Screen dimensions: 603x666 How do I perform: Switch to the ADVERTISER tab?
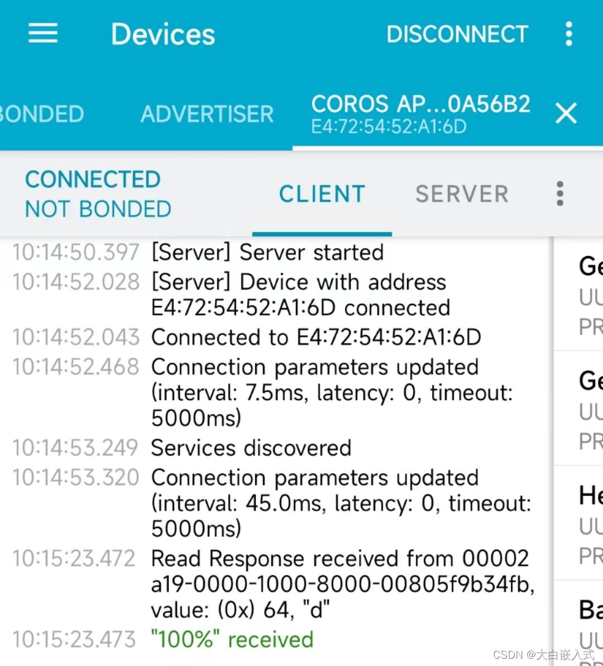(207, 114)
